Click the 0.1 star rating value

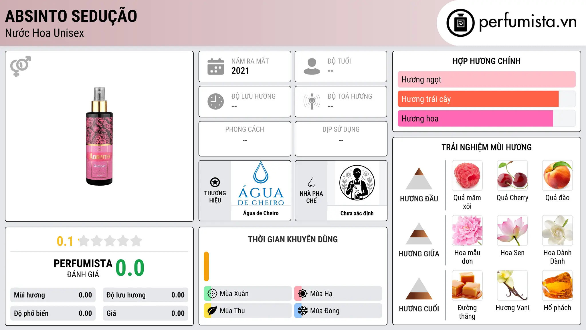tap(65, 241)
